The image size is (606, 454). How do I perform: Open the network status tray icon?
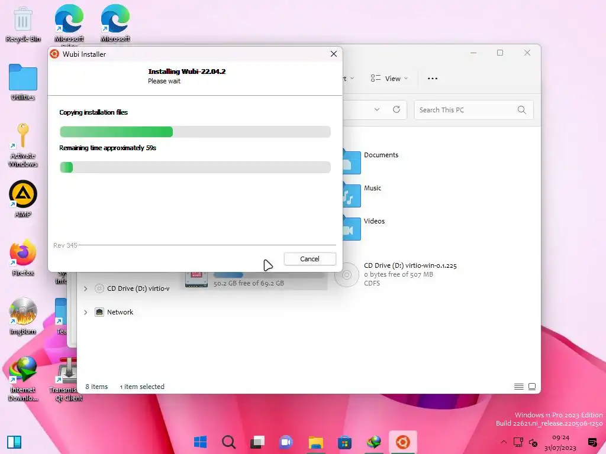point(518,442)
